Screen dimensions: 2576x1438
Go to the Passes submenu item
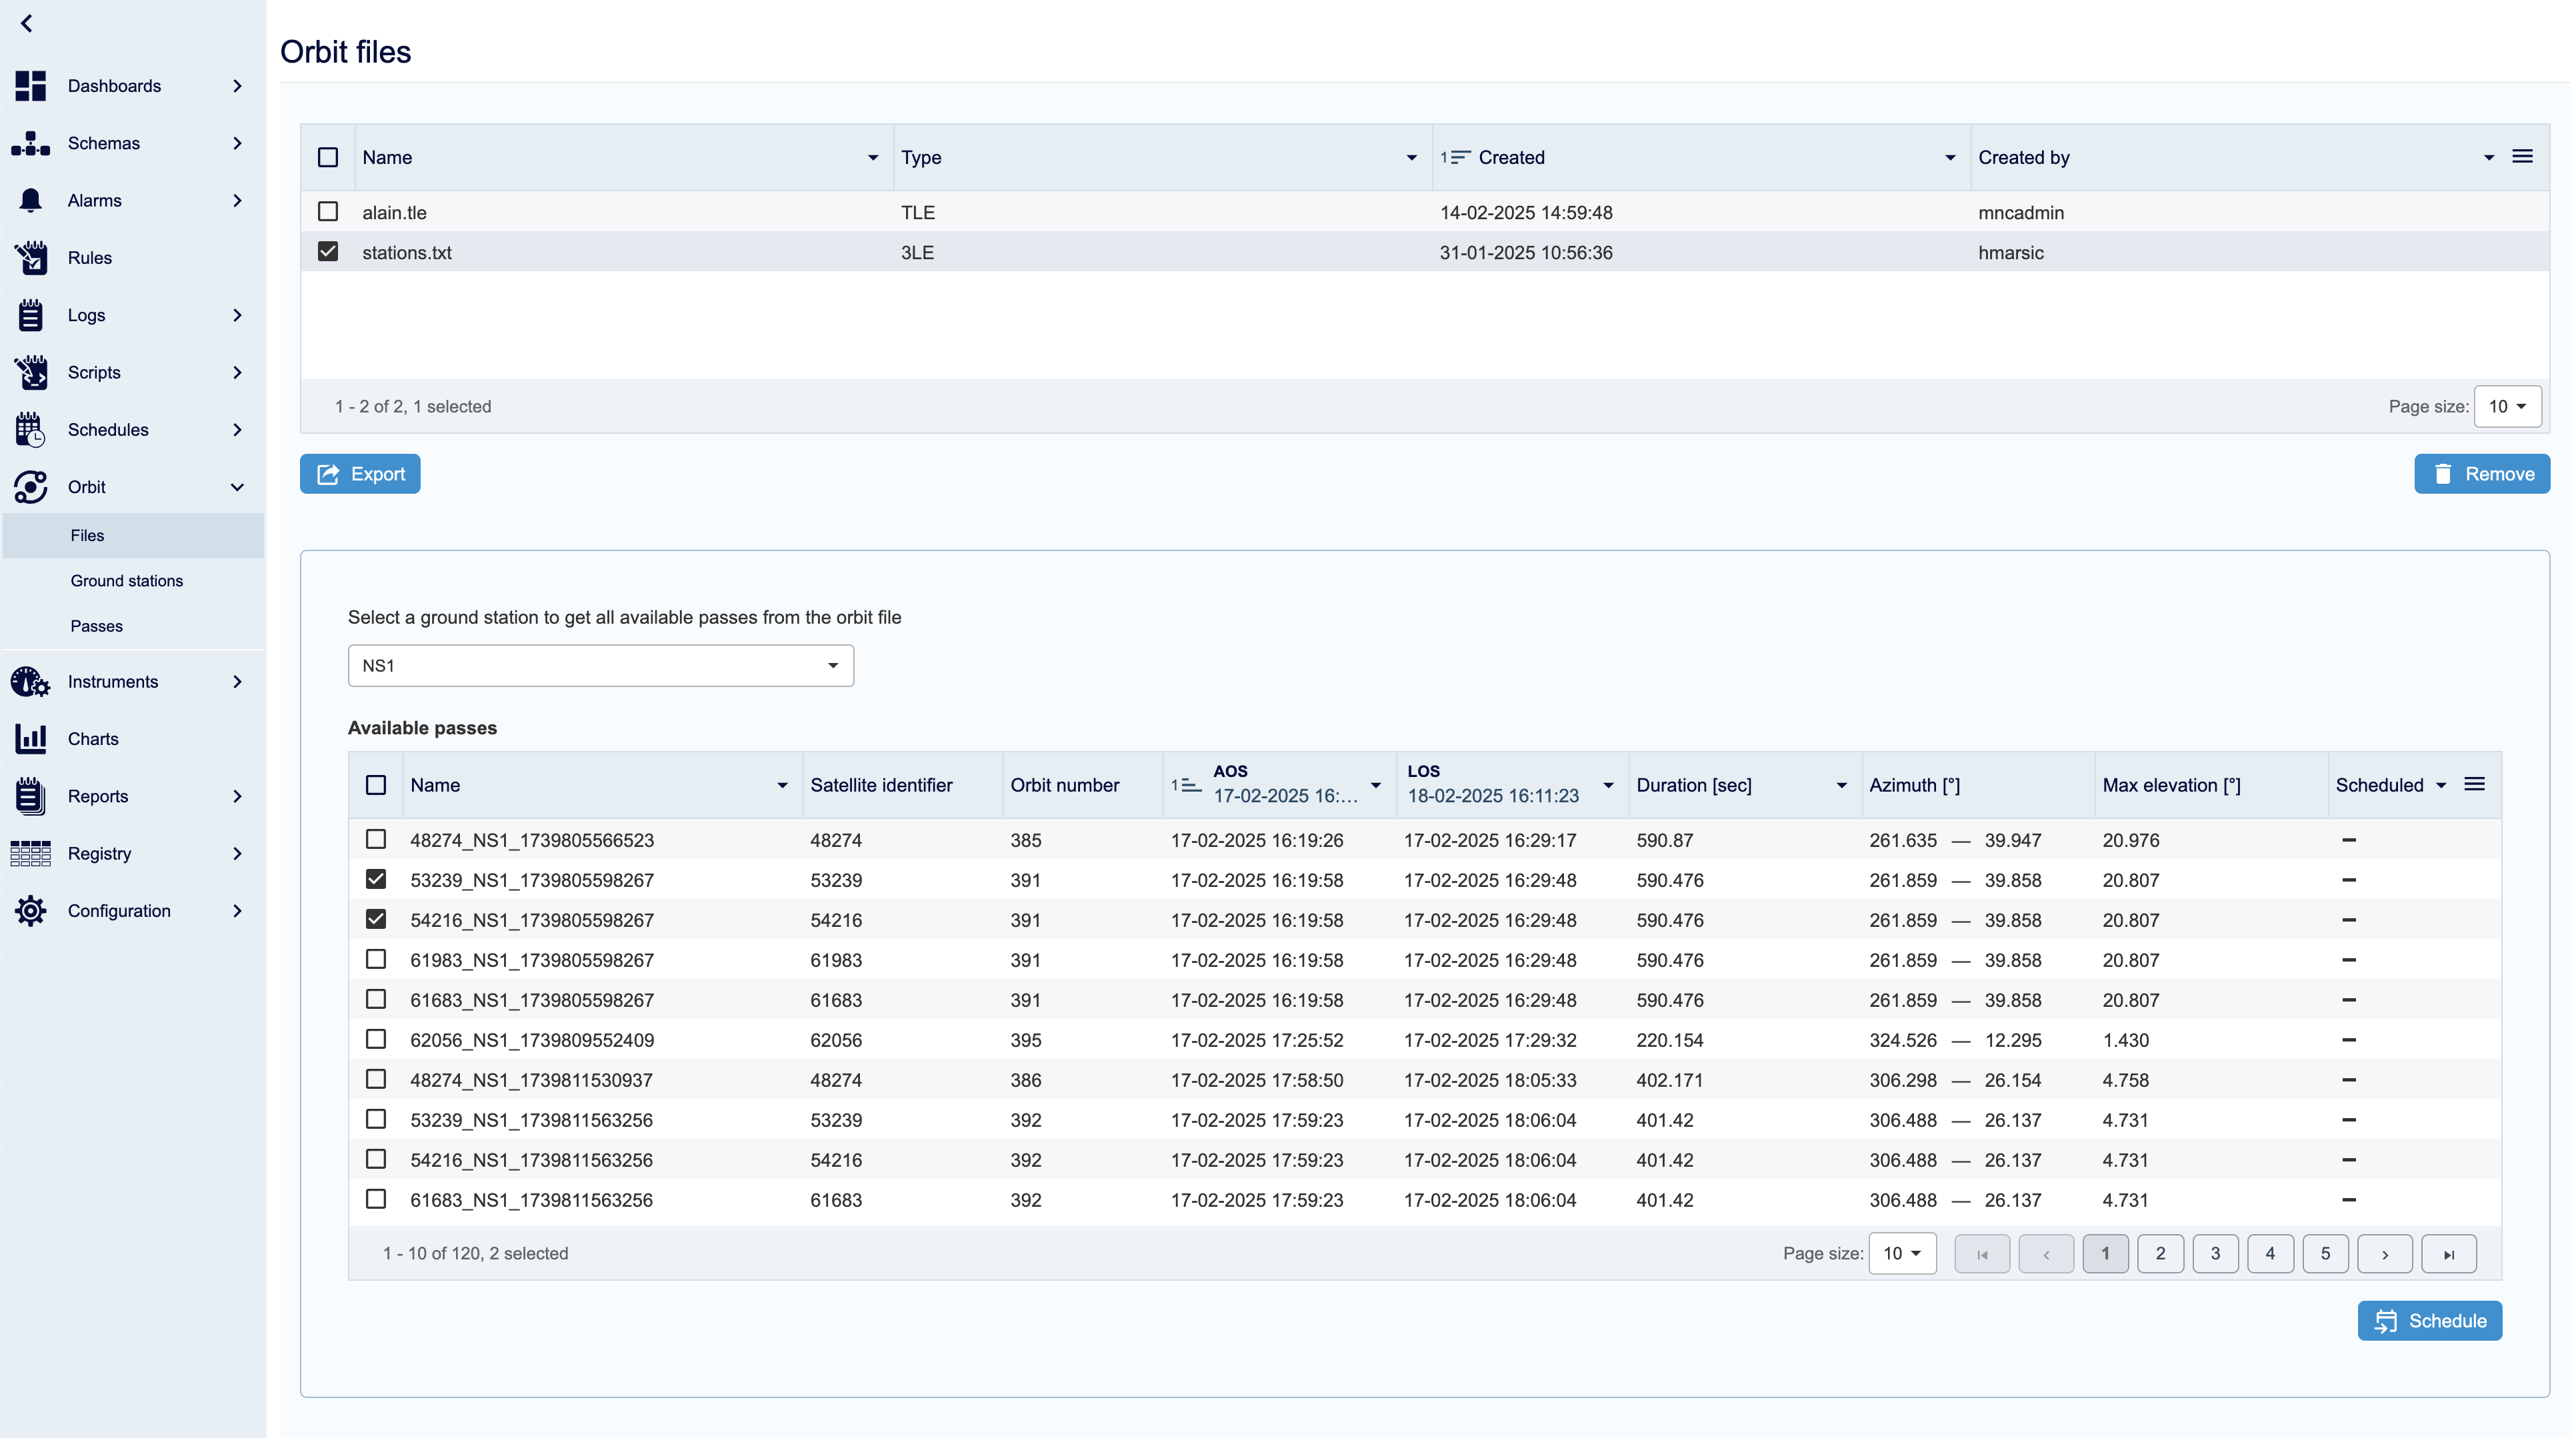[x=97, y=626]
